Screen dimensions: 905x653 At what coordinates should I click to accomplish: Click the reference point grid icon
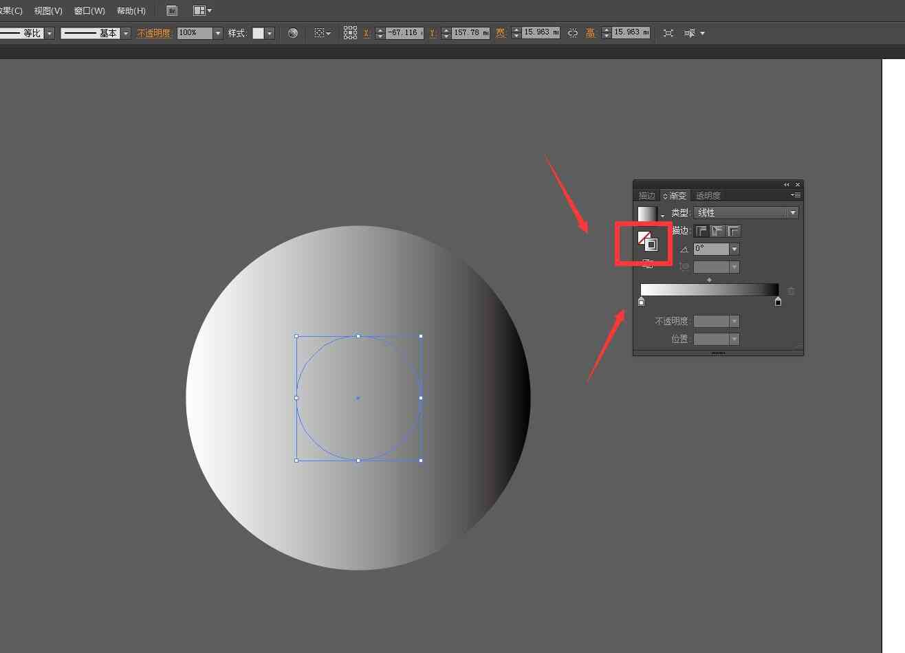350,33
